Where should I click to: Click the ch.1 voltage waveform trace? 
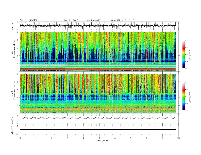pos(98,26)
